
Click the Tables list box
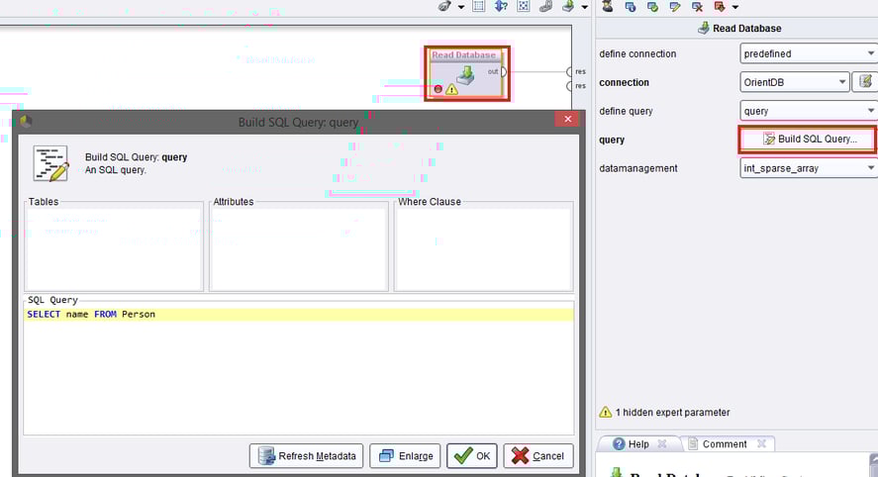click(114, 248)
